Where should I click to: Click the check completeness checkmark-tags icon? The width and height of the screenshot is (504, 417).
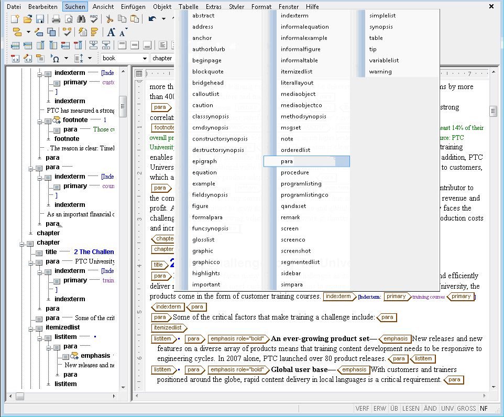(x=67, y=32)
